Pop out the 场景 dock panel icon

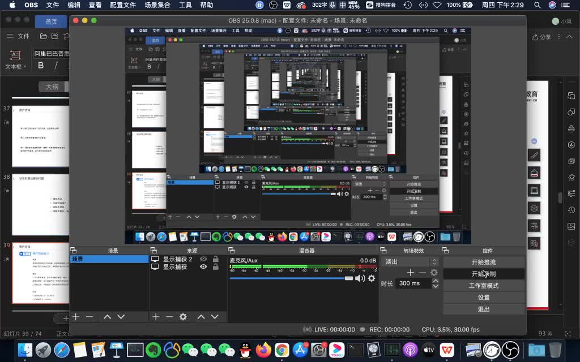pos(73,251)
